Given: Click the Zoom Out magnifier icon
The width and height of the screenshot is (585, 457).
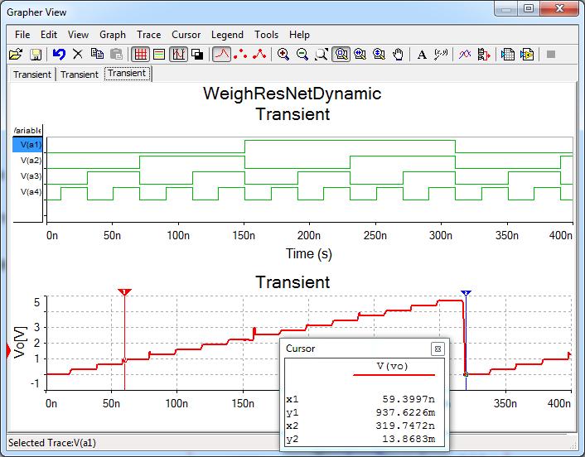Looking at the screenshot, I should pos(302,55).
